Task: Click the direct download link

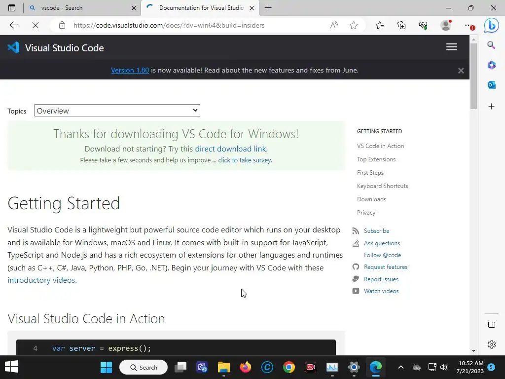Action: pyautogui.click(x=231, y=149)
